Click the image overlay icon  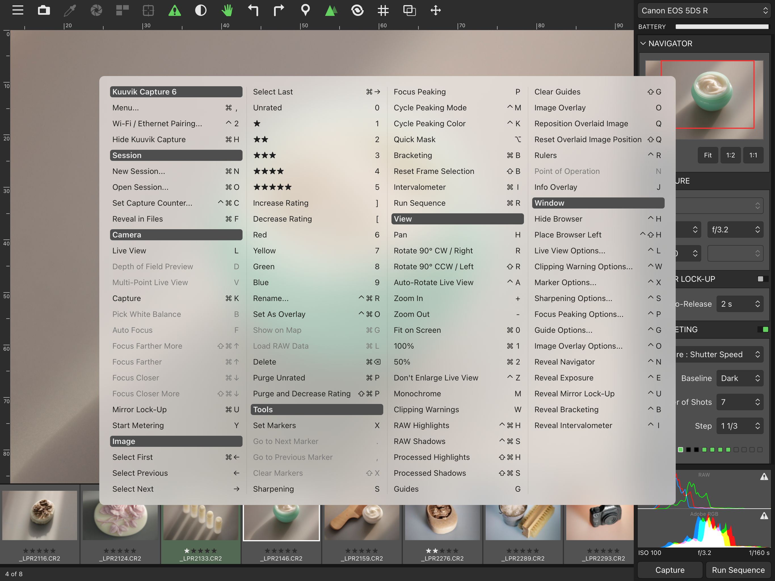(410, 10)
